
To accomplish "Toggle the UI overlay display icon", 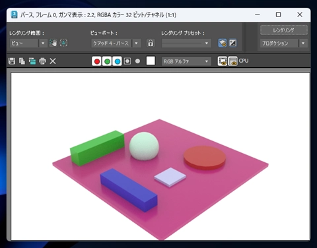I will (223, 61).
